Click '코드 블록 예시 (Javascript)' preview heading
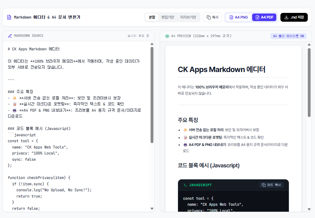 click(208, 165)
